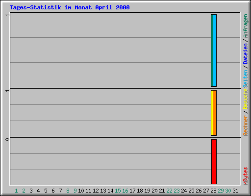Click day label 23 on the x-axis
The image size is (251, 196).
click(x=176, y=191)
